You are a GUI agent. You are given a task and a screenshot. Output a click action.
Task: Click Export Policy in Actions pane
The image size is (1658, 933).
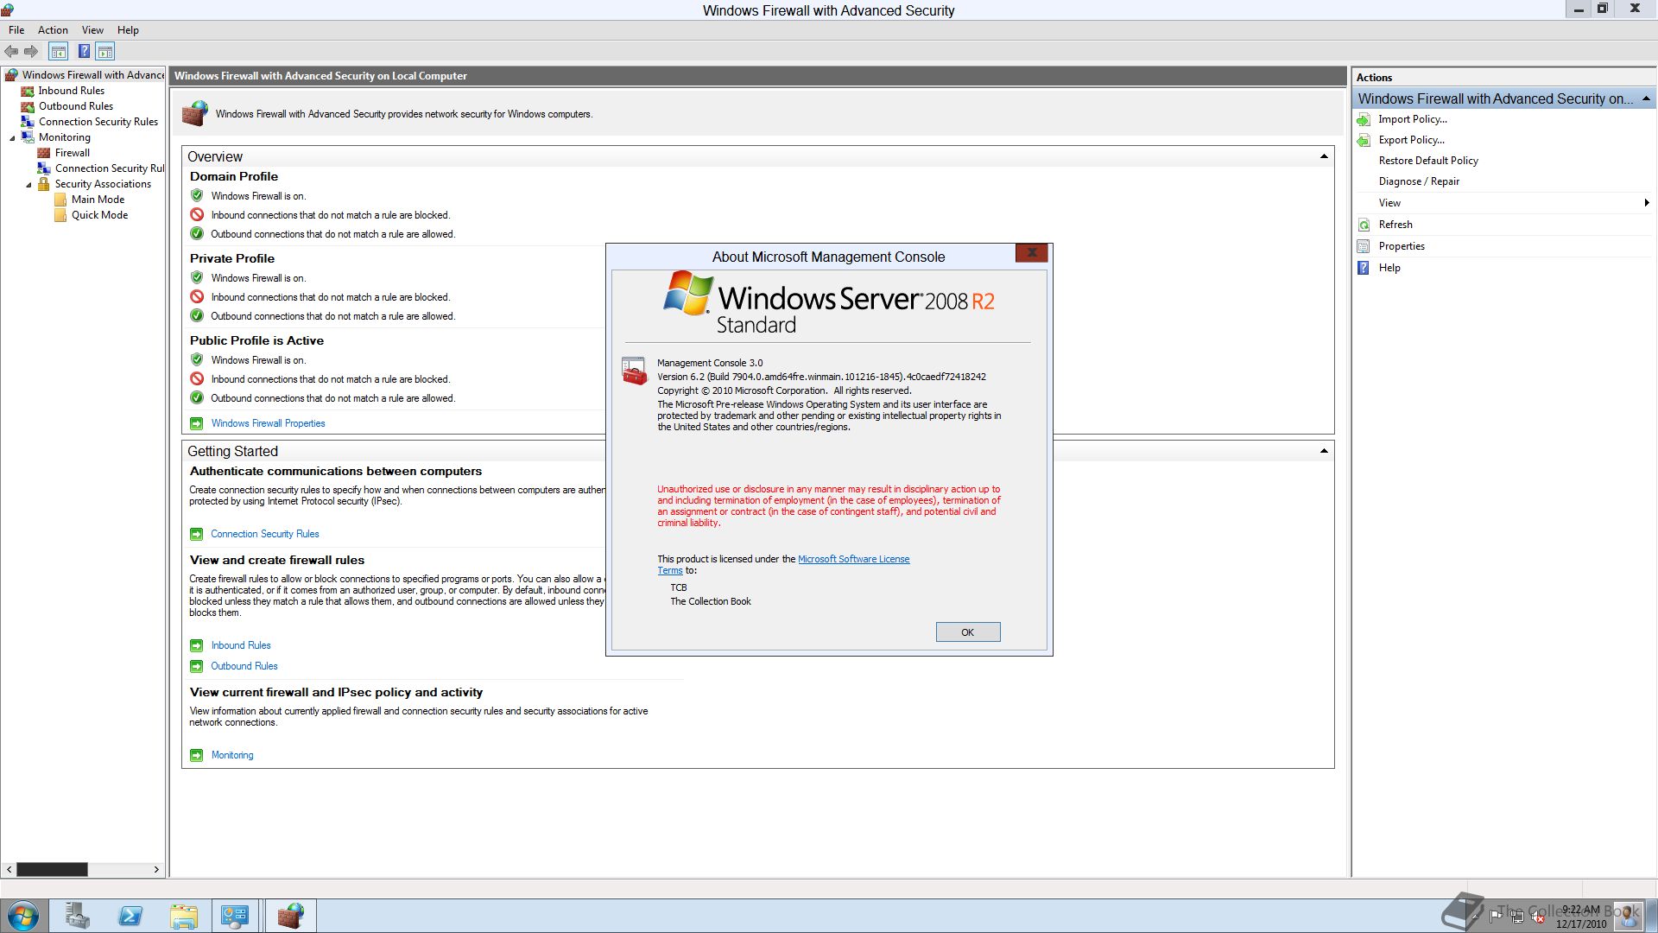pos(1411,140)
